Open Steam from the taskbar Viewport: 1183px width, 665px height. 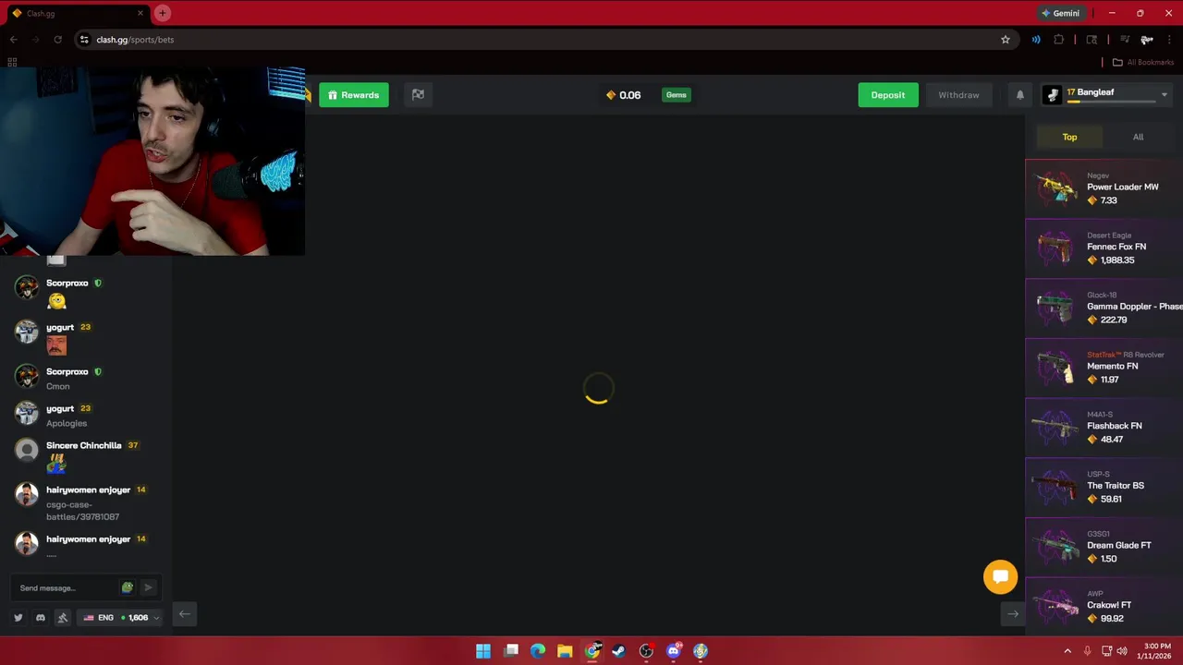coord(619,651)
